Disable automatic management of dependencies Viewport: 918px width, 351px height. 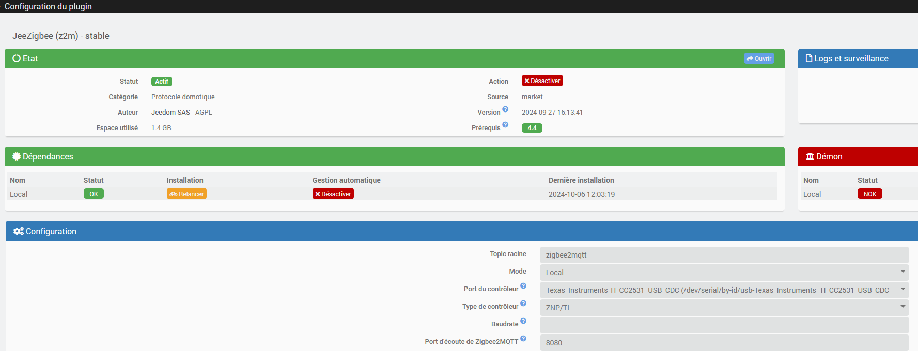click(333, 194)
